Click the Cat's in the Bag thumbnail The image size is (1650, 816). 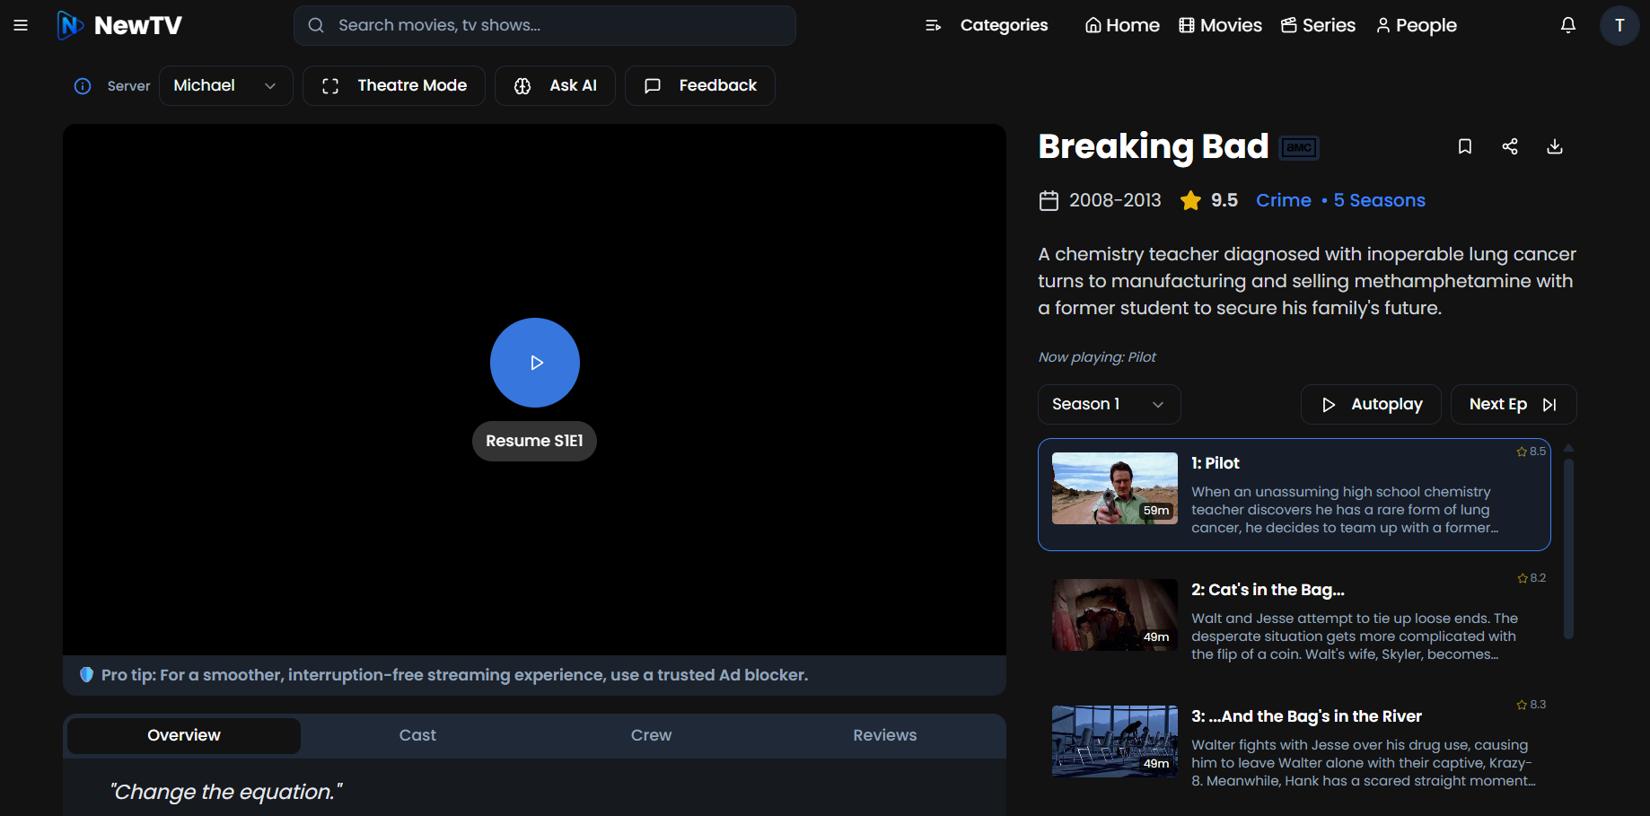(x=1115, y=615)
